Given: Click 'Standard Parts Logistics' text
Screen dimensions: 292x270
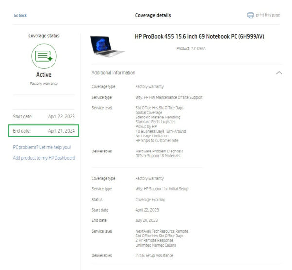Looking at the screenshot, I should 155,122.
